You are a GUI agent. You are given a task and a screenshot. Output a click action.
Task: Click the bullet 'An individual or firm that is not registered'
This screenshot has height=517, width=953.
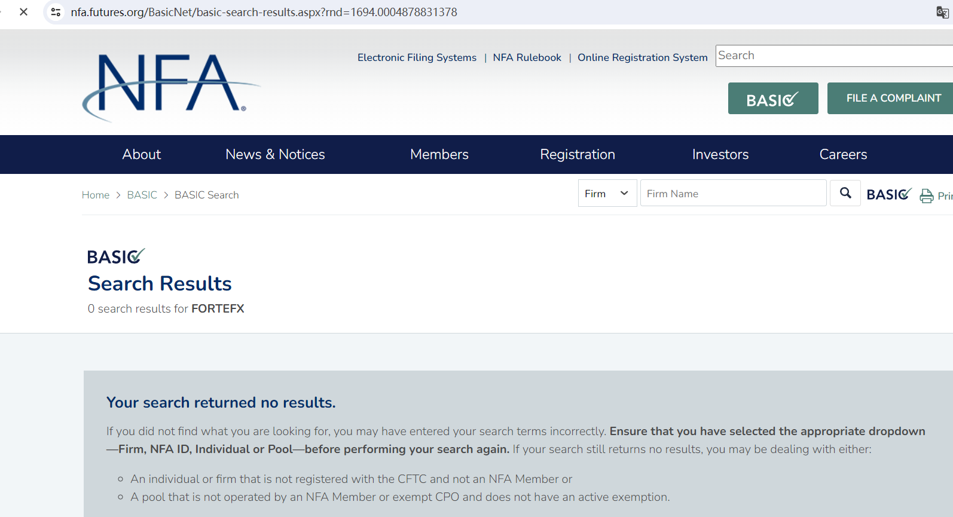coord(352,479)
